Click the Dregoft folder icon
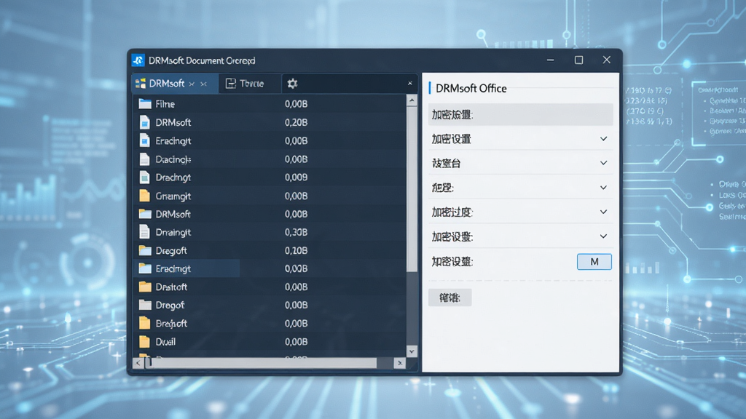The height and width of the screenshot is (419, 746). coord(145,250)
